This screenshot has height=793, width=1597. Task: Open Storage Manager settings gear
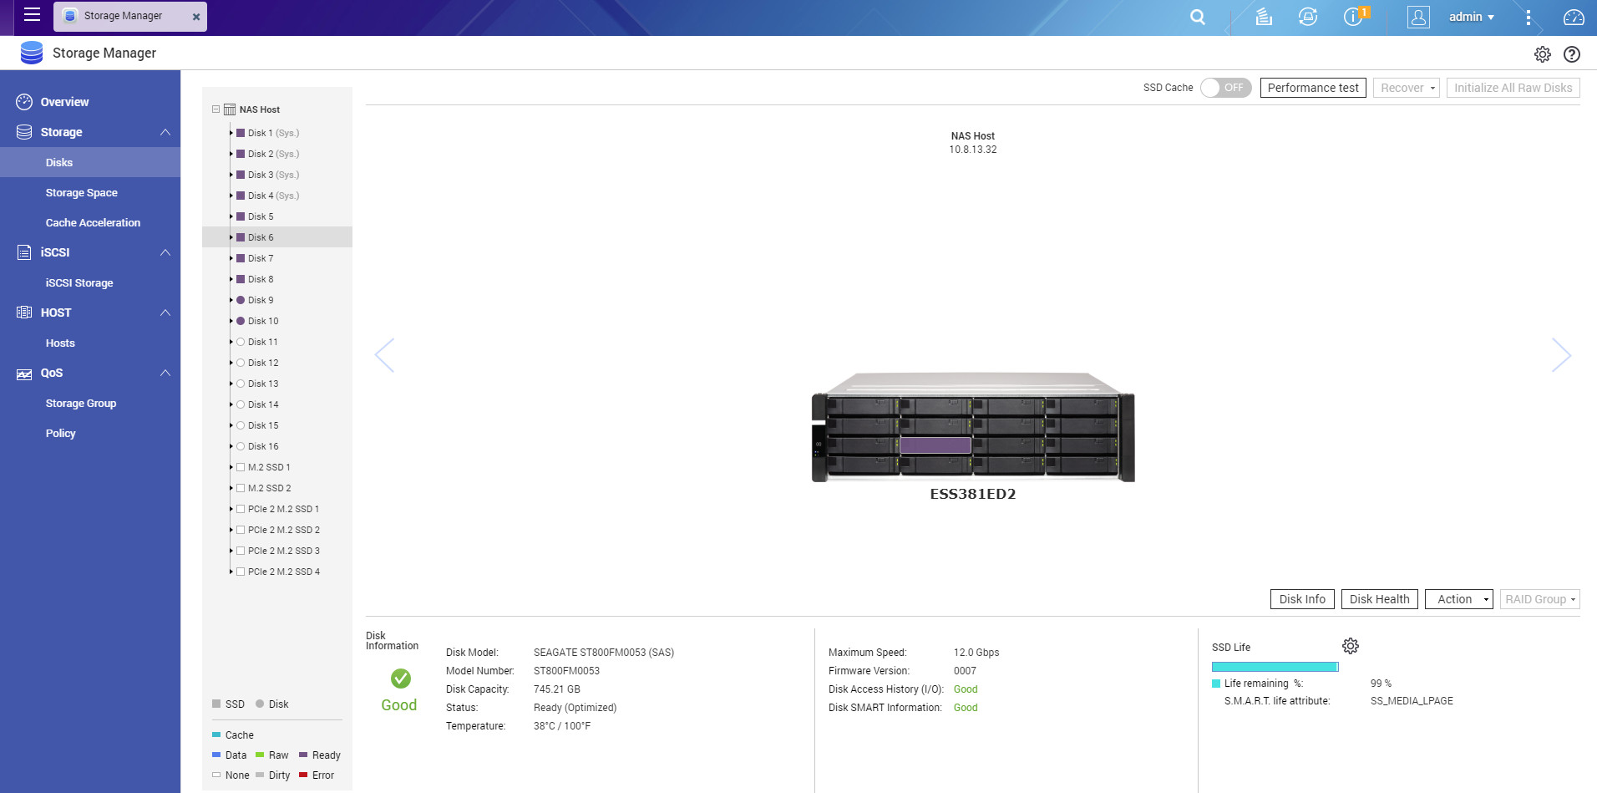[x=1542, y=54]
